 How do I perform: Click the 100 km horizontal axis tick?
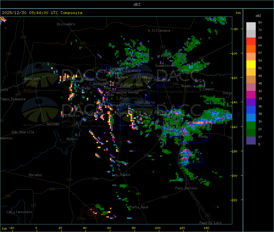point(158,228)
